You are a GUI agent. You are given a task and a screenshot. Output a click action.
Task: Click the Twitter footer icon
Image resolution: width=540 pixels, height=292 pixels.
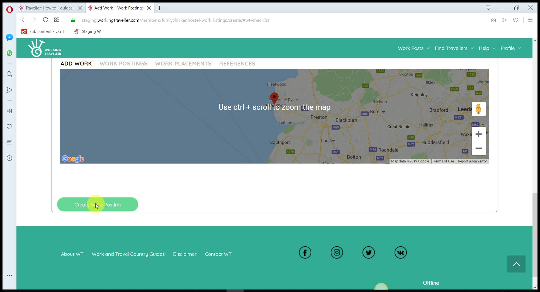tap(368, 253)
